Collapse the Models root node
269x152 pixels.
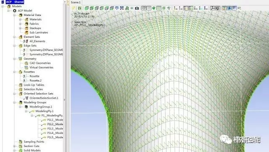(3, 6)
